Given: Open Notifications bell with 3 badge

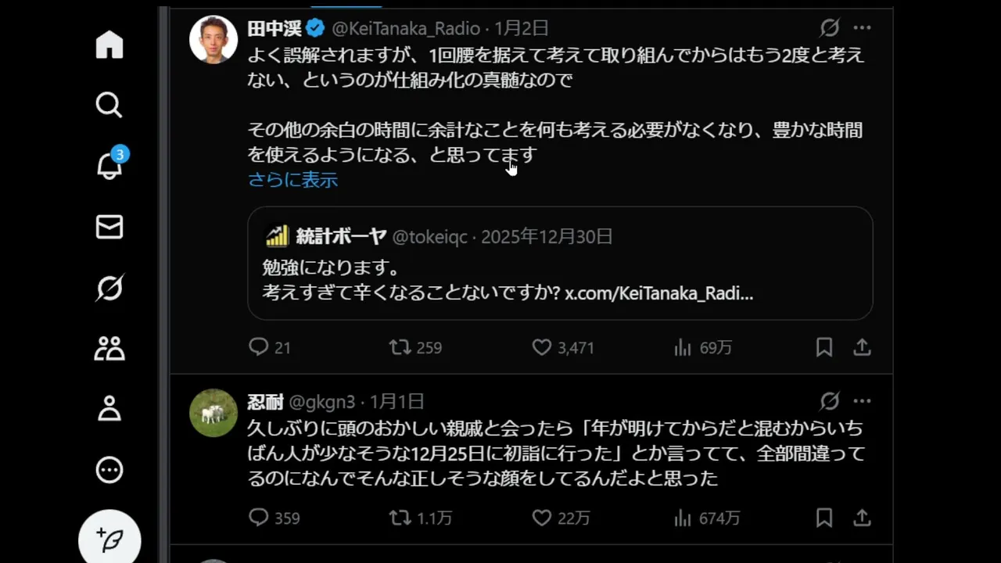Looking at the screenshot, I should [x=109, y=165].
